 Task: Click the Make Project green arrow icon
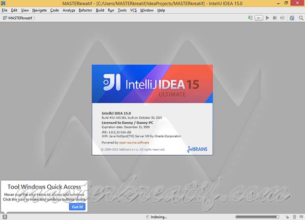[x=250, y=18]
